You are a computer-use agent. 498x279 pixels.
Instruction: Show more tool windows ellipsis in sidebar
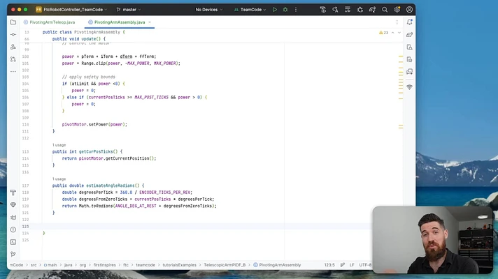(13, 72)
